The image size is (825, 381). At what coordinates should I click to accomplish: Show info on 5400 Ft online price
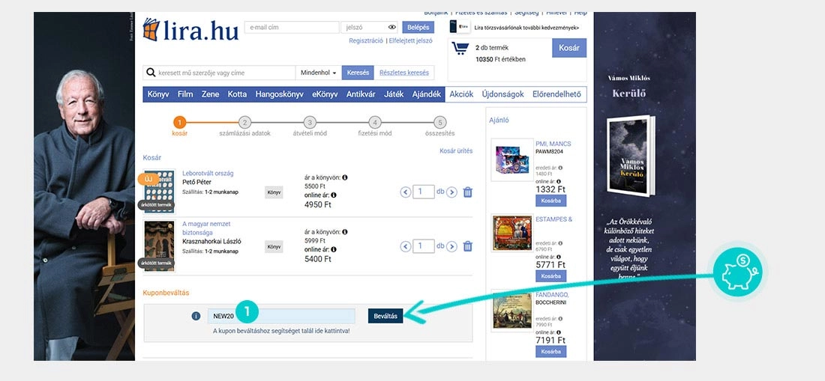(x=334, y=249)
